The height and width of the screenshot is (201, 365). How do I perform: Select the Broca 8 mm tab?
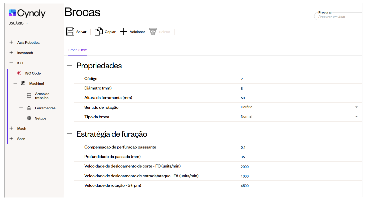(78, 50)
